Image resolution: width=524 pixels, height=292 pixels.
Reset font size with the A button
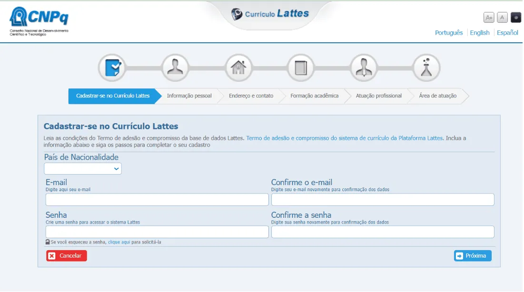click(x=502, y=18)
